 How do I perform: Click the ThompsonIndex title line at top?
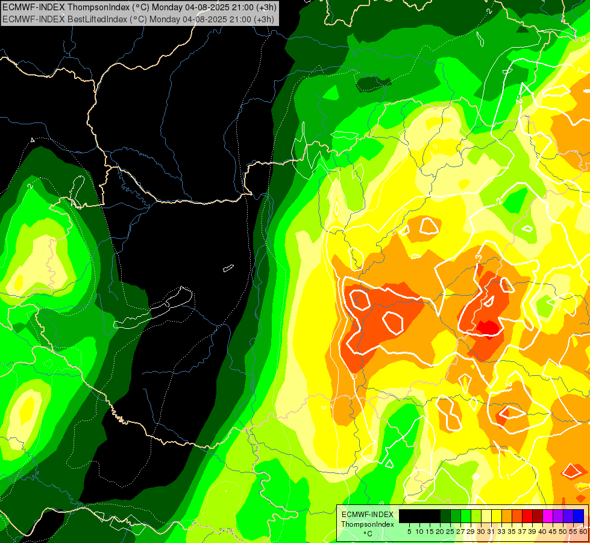coord(139,7)
